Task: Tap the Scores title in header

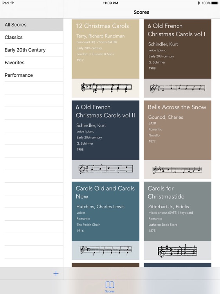Action: pos(142,12)
